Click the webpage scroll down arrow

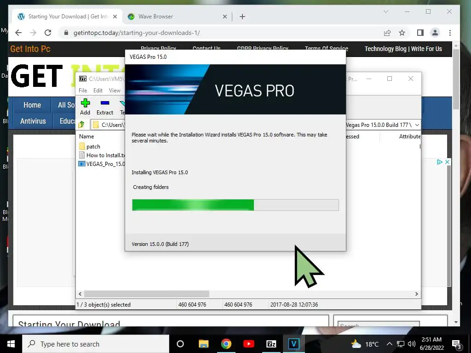coord(456,322)
